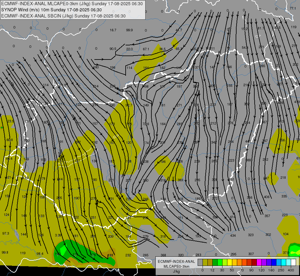This screenshot has width=300, height=276.
Task: Click the map value "72.6"
Action: coord(146,124)
